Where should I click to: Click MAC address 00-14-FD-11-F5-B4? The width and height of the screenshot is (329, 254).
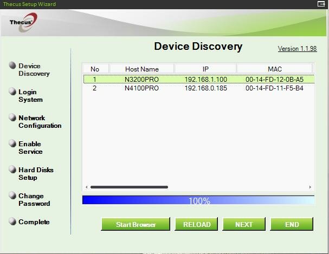[274, 88]
